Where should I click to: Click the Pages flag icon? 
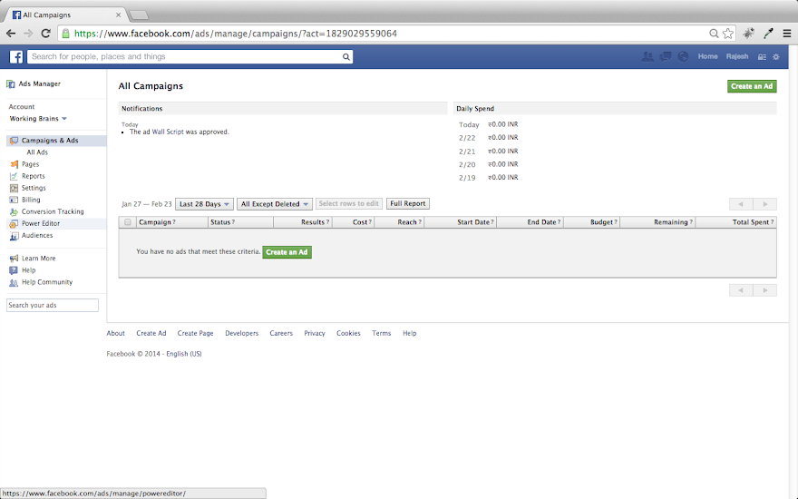[x=14, y=164]
